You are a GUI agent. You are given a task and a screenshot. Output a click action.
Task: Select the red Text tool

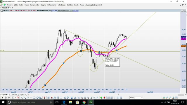tap(44, 98)
